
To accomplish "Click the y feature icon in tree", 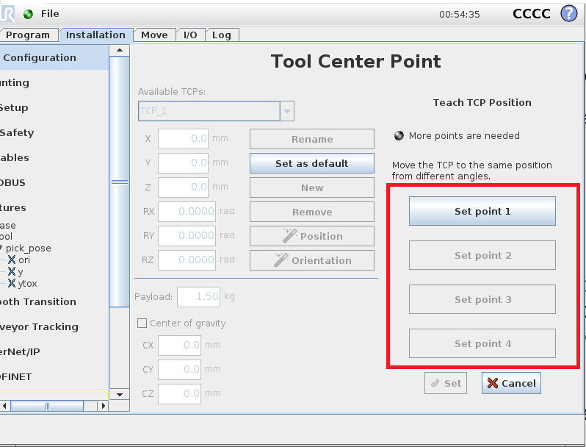I will point(12,271).
